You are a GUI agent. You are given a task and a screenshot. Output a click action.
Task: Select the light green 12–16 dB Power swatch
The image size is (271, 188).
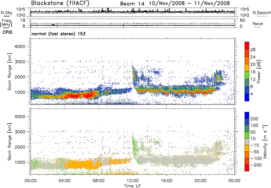click(247, 75)
